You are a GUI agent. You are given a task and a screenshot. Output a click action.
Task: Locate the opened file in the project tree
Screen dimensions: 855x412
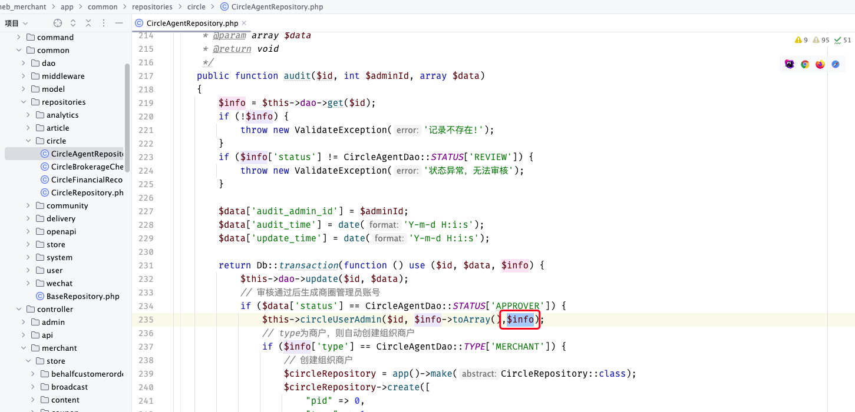[58, 23]
